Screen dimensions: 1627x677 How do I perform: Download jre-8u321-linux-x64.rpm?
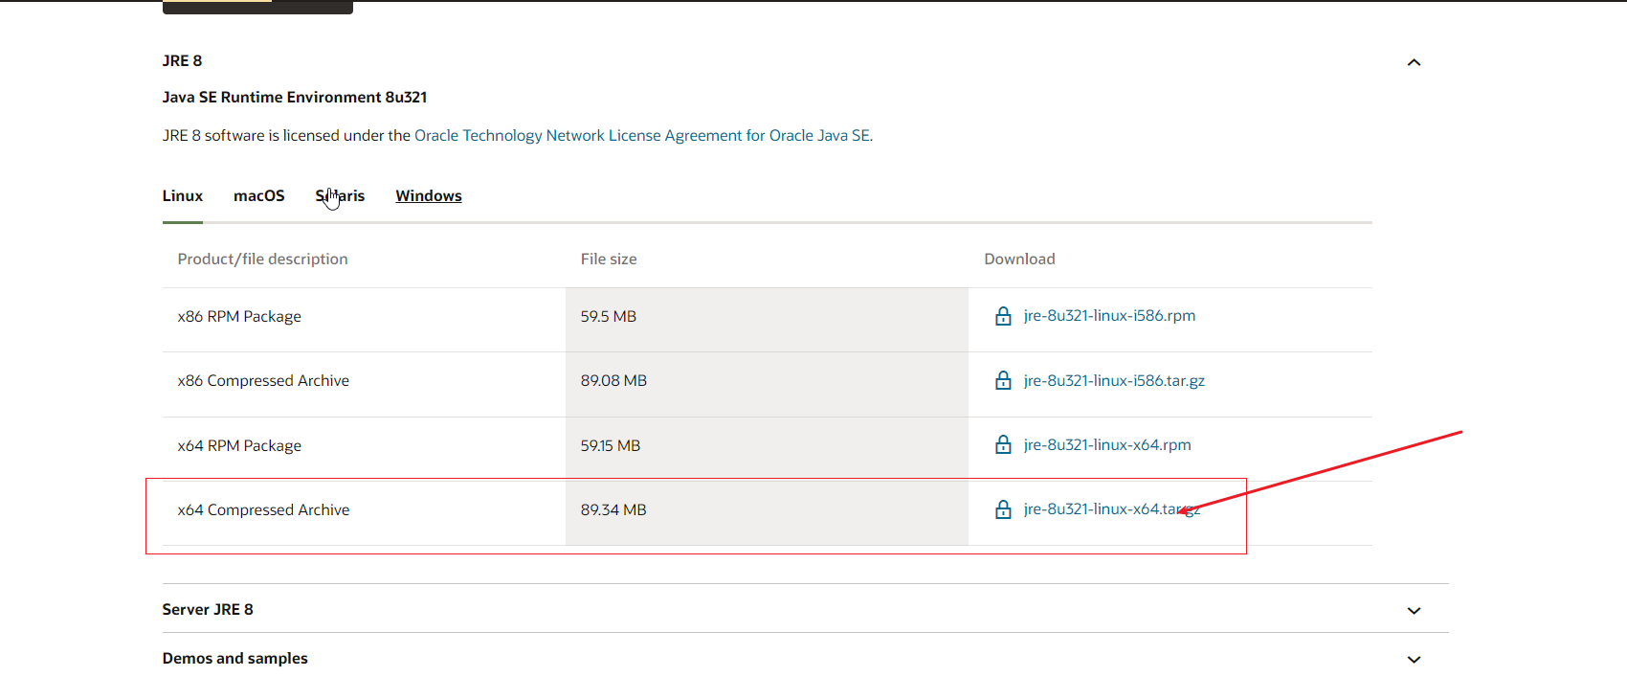[x=1107, y=444]
